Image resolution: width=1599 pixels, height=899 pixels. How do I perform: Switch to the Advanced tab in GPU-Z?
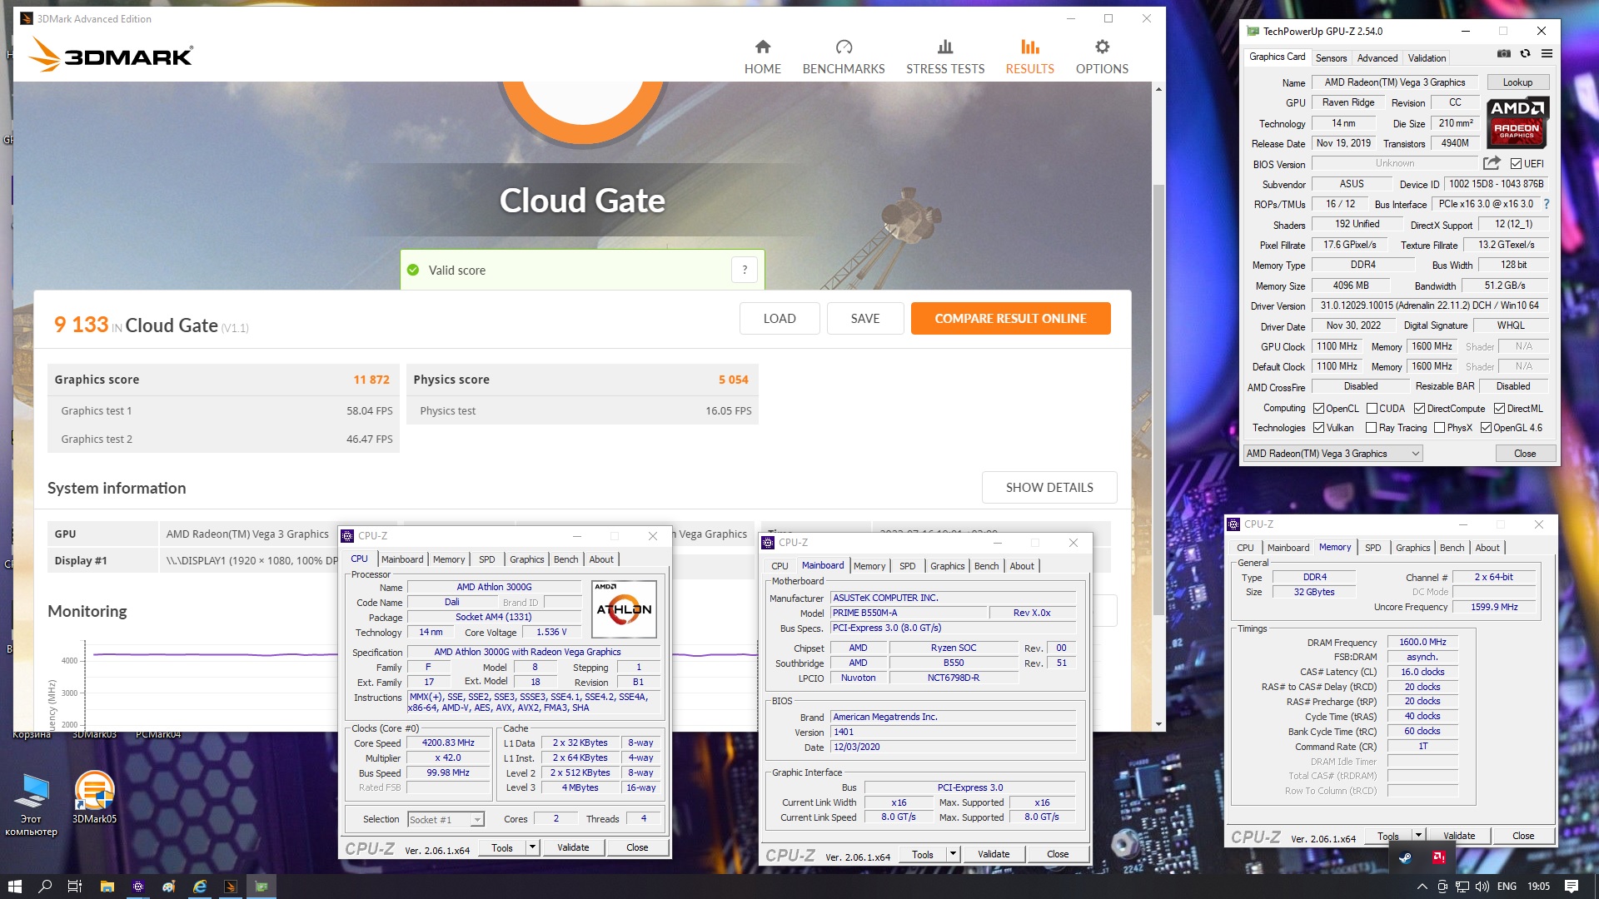point(1377,57)
